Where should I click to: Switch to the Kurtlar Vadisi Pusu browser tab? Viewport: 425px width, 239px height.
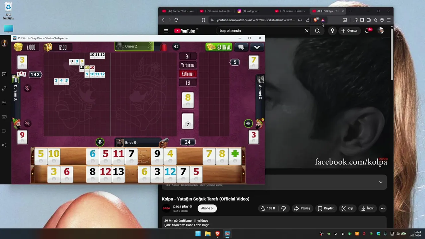(178, 11)
